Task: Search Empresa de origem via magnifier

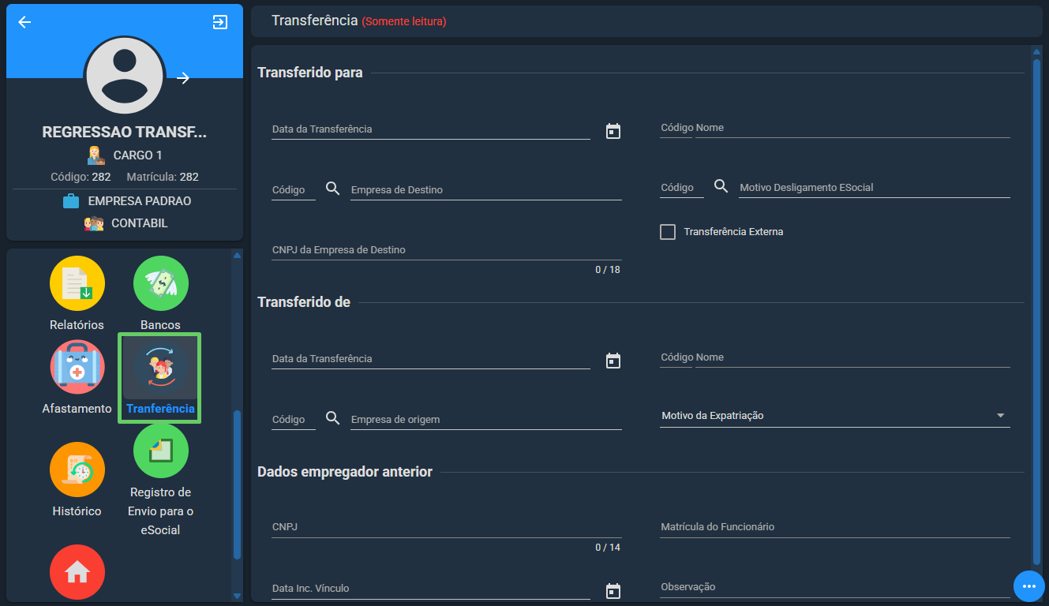Action: pos(333,418)
